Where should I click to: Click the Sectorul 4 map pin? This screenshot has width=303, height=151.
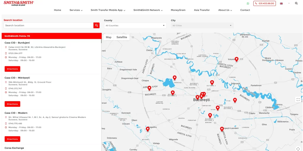[210, 115]
